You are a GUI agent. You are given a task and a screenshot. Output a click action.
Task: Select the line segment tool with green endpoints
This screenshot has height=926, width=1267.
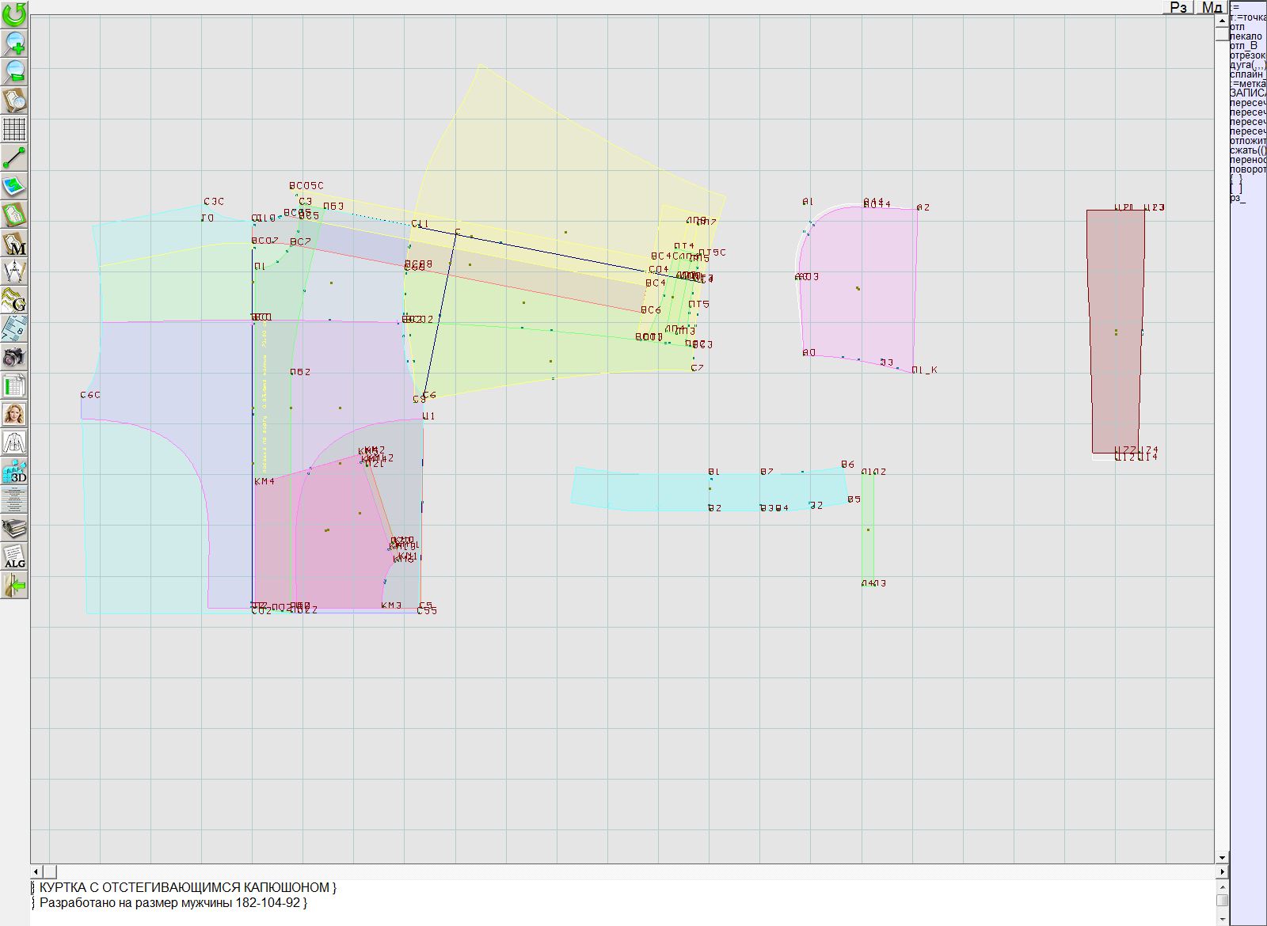pos(14,158)
